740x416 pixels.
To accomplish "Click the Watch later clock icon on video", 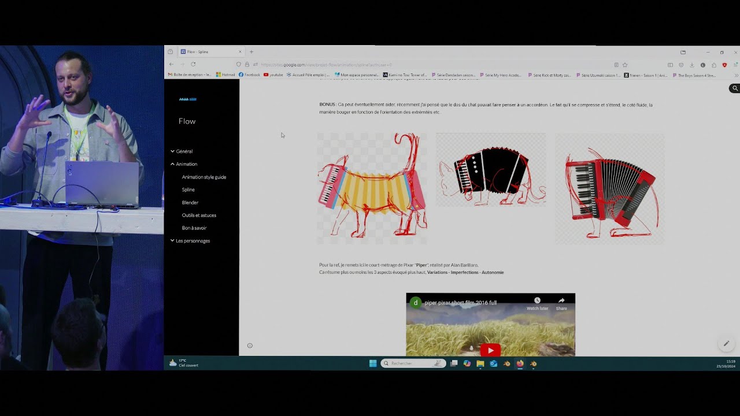I will pyautogui.click(x=537, y=300).
